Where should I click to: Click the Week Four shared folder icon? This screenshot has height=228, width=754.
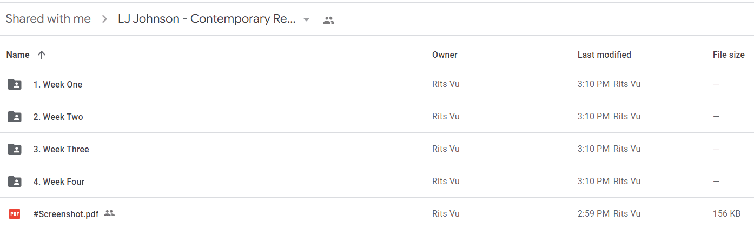15,182
